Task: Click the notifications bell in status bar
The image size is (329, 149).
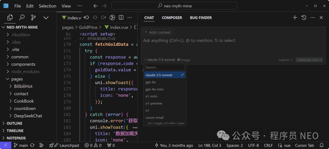Action: click(321, 145)
